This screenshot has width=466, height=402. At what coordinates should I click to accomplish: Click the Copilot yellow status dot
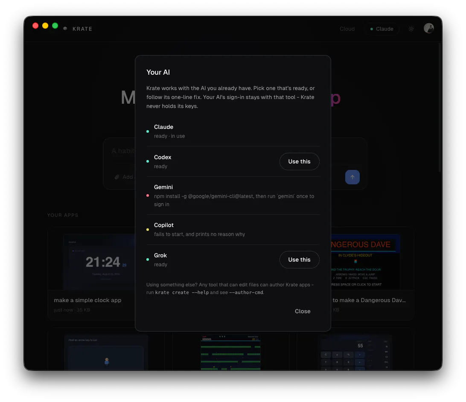(148, 229)
